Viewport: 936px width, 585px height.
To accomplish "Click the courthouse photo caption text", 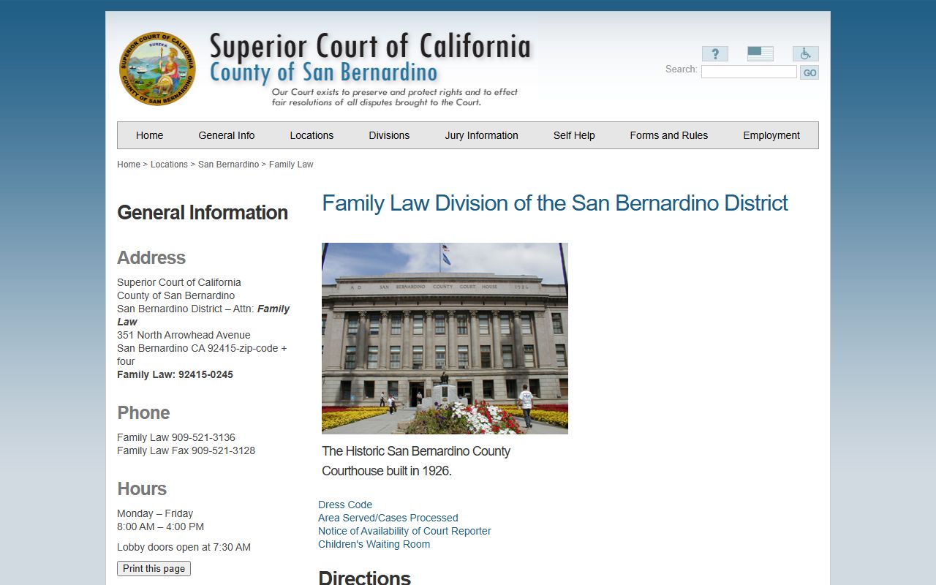I will pyautogui.click(x=416, y=461).
